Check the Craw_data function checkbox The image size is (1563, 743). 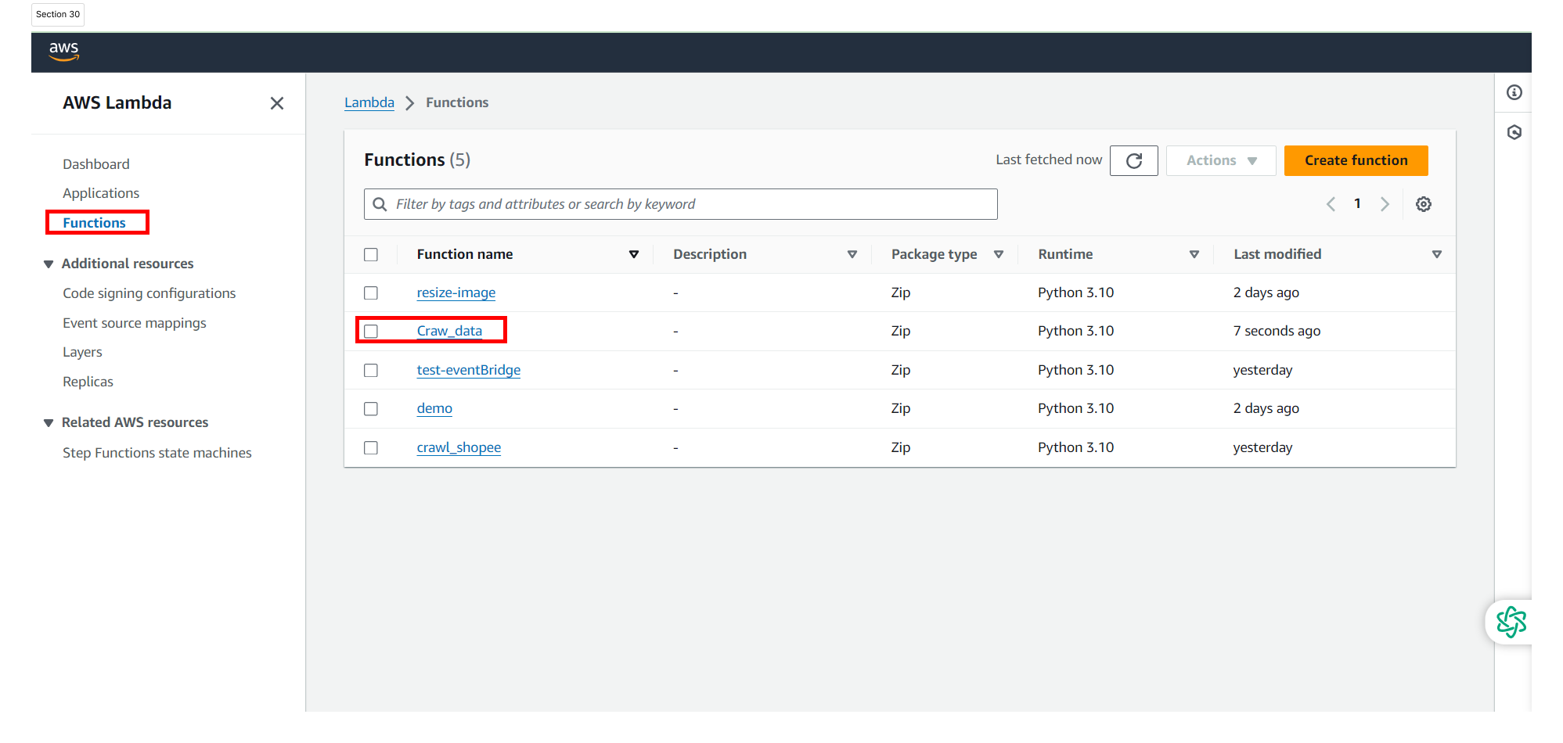pyautogui.click(x=371, y=332)
